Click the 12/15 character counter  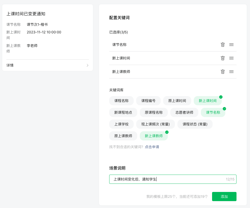[x=230, y=179]
